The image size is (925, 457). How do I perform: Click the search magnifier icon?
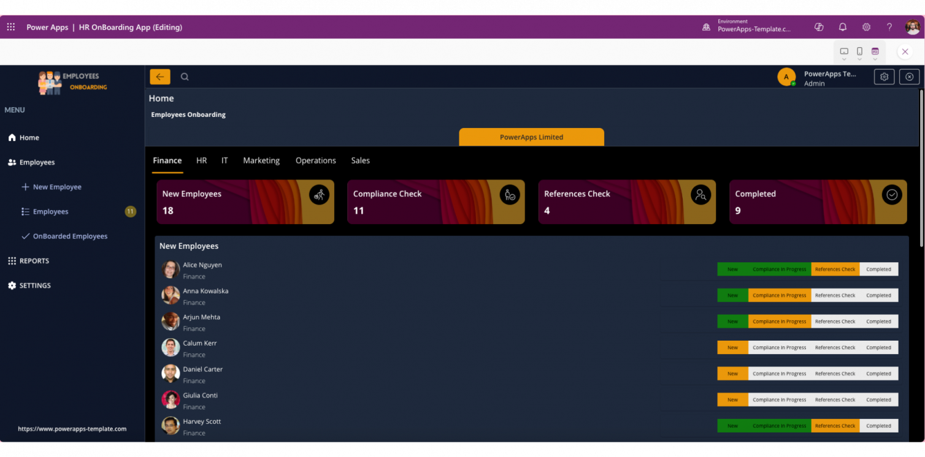pyautogui.click(x=185, y=77)
